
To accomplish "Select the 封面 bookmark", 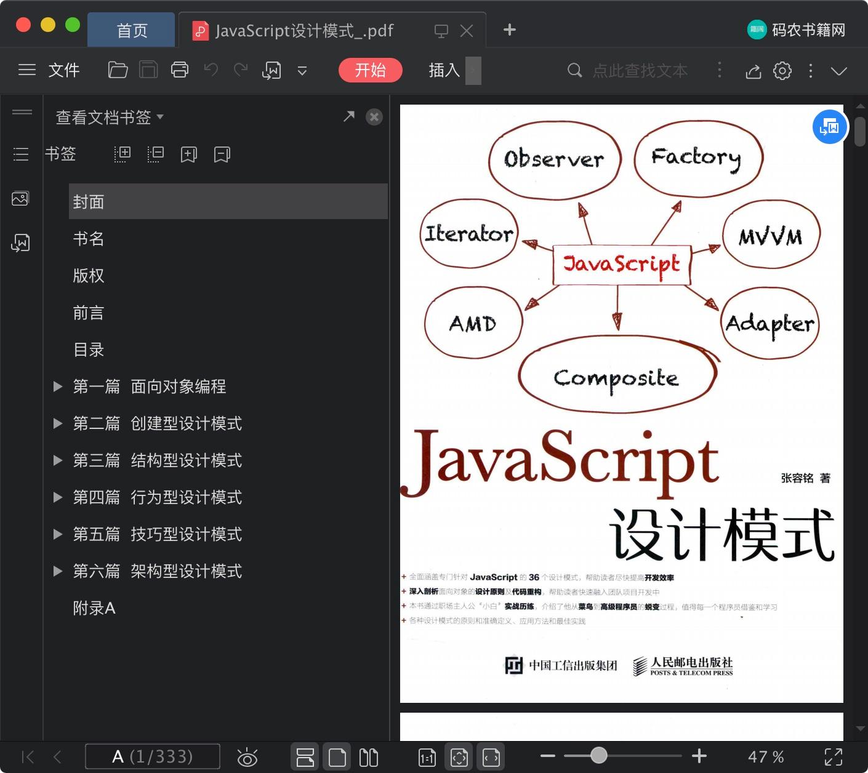I will click(x=228, y=201).
